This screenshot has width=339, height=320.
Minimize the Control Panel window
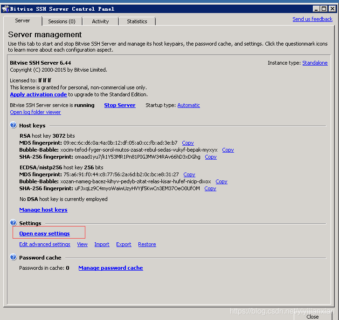[316, 9]
